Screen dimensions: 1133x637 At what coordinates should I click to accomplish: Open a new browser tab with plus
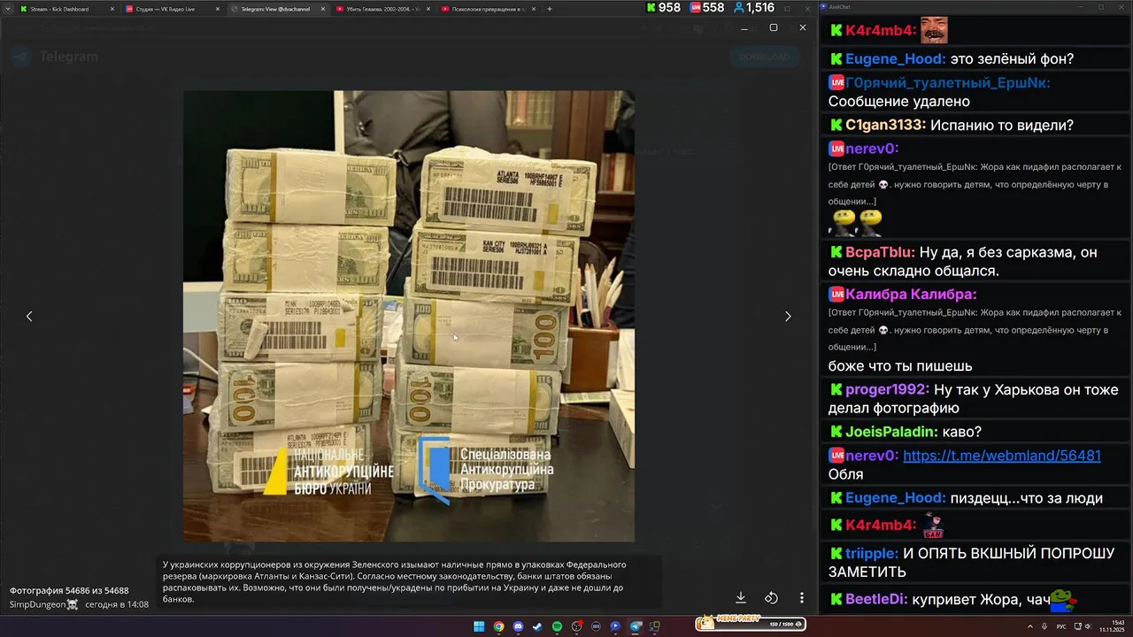click(550, 9)
